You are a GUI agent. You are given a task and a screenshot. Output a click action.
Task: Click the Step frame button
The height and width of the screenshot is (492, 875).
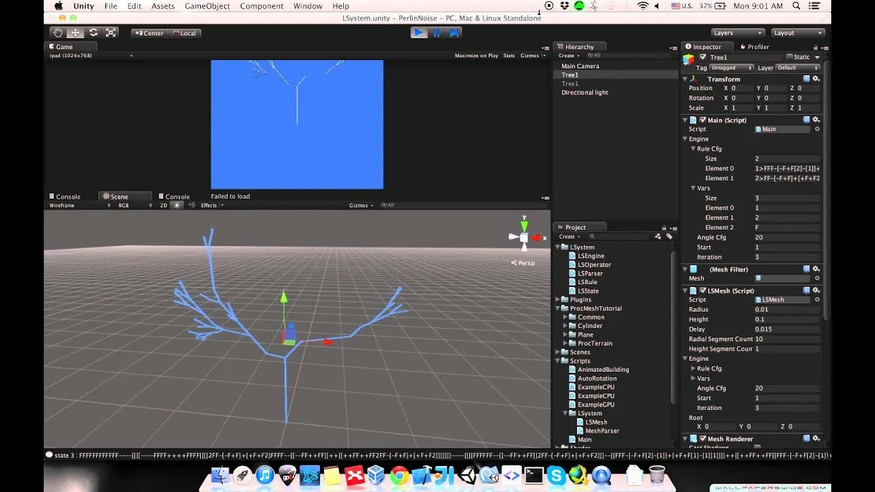pos(454,33)
